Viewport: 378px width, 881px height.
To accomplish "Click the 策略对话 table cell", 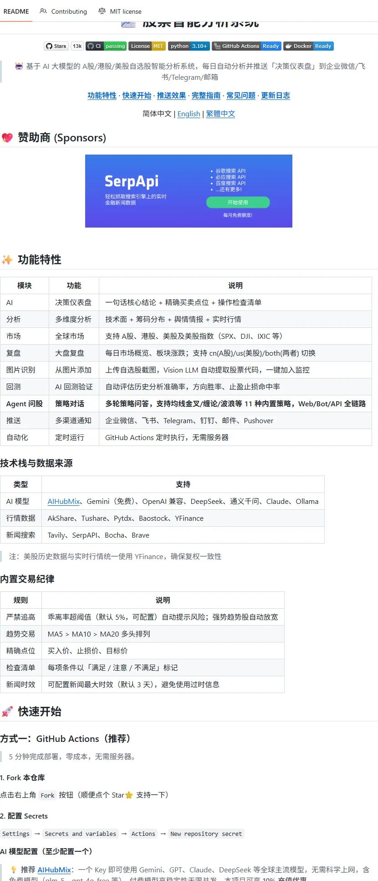I will click(x=74, y=404).
